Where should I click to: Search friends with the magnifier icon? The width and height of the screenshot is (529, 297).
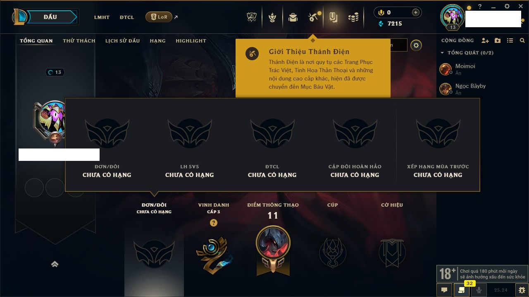[x=522, y=40]
